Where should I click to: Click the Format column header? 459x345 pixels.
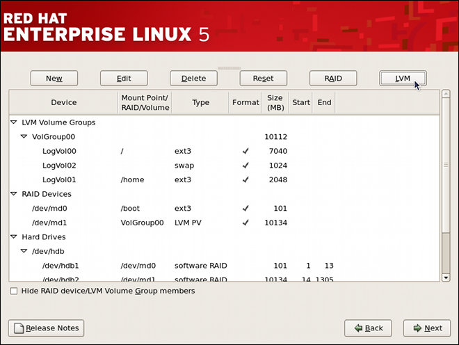click(245, 102)
